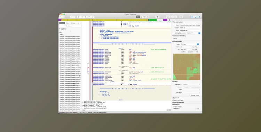Go back in navigation history

[x=61, y=17]
